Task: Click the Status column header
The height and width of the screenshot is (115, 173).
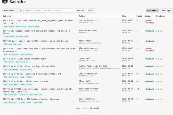Action: tap(148, 16)
